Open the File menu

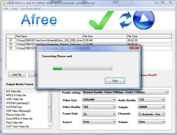pos(6,9)
